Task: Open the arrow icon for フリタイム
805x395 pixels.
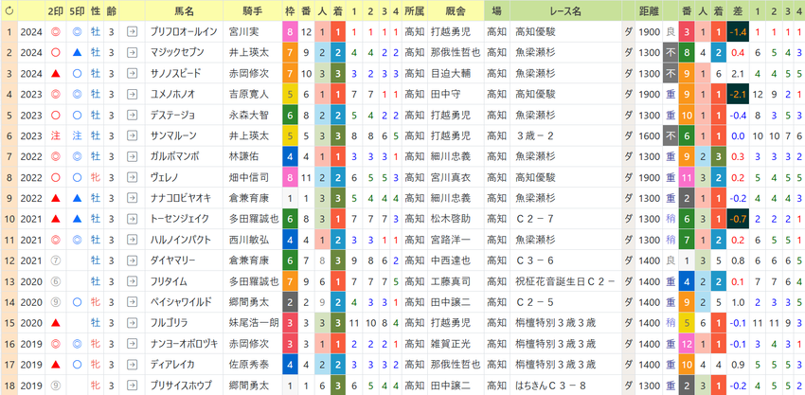Action: coord(132,281)
